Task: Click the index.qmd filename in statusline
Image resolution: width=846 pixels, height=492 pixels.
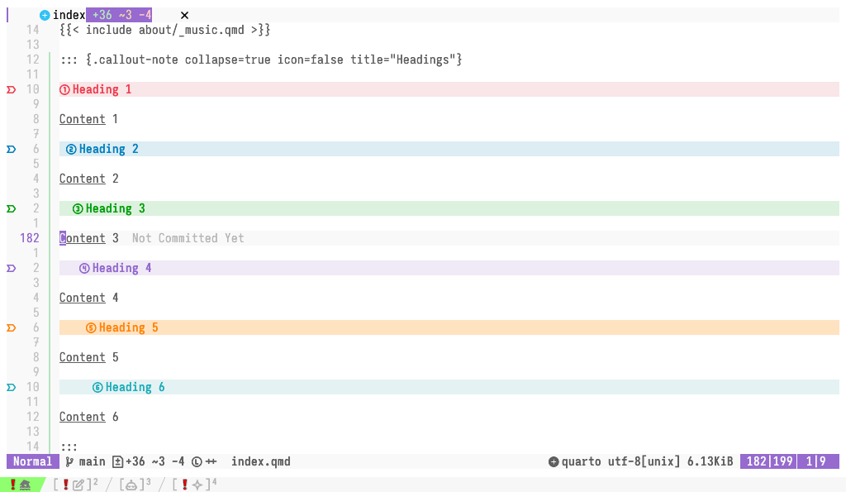Action: (260, 461)
